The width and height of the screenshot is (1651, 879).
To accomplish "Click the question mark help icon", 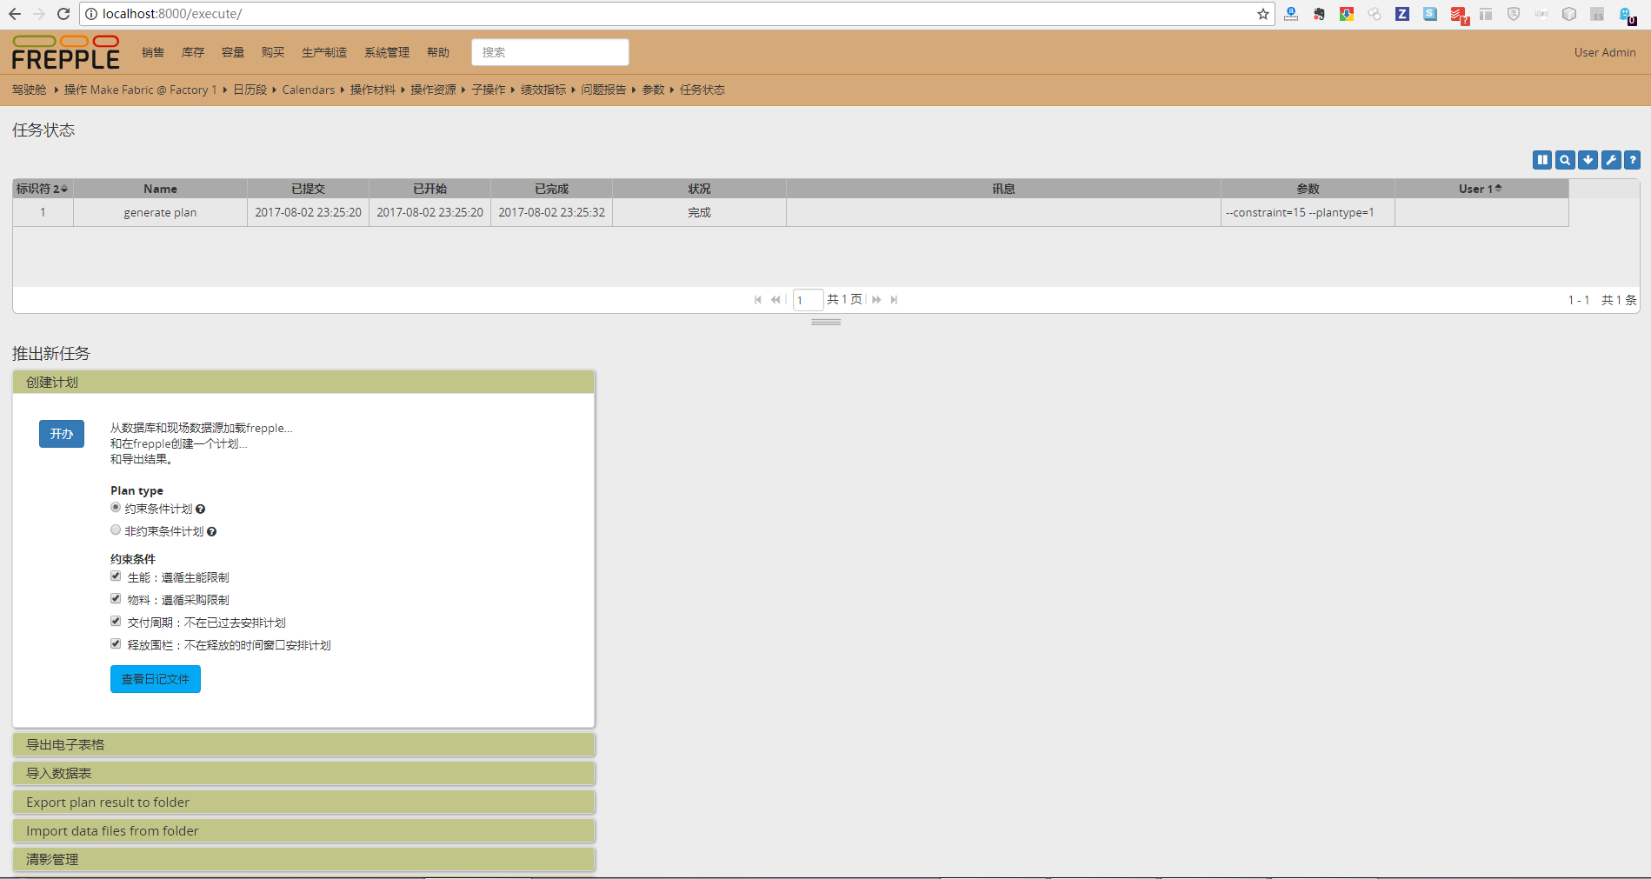I will 1632,160.
